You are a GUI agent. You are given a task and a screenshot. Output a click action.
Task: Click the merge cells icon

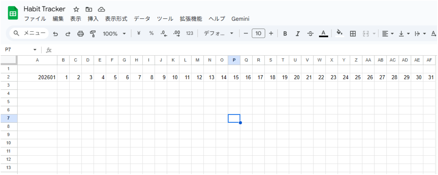pos(366,33)
